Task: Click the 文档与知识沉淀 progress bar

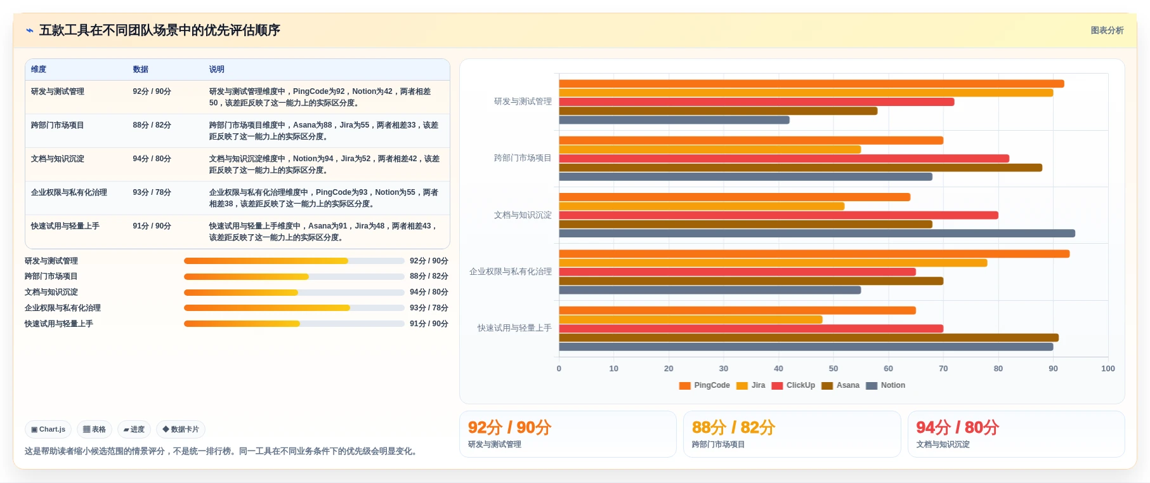Action: click(294, 293)
